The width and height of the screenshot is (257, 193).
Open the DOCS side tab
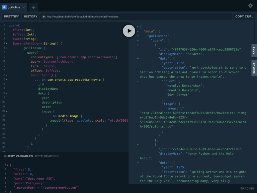[x=254, y=51]
